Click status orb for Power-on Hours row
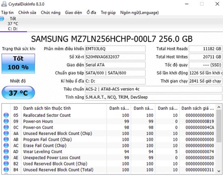Viewport: 223px width, 176px height. pos(6,121)
